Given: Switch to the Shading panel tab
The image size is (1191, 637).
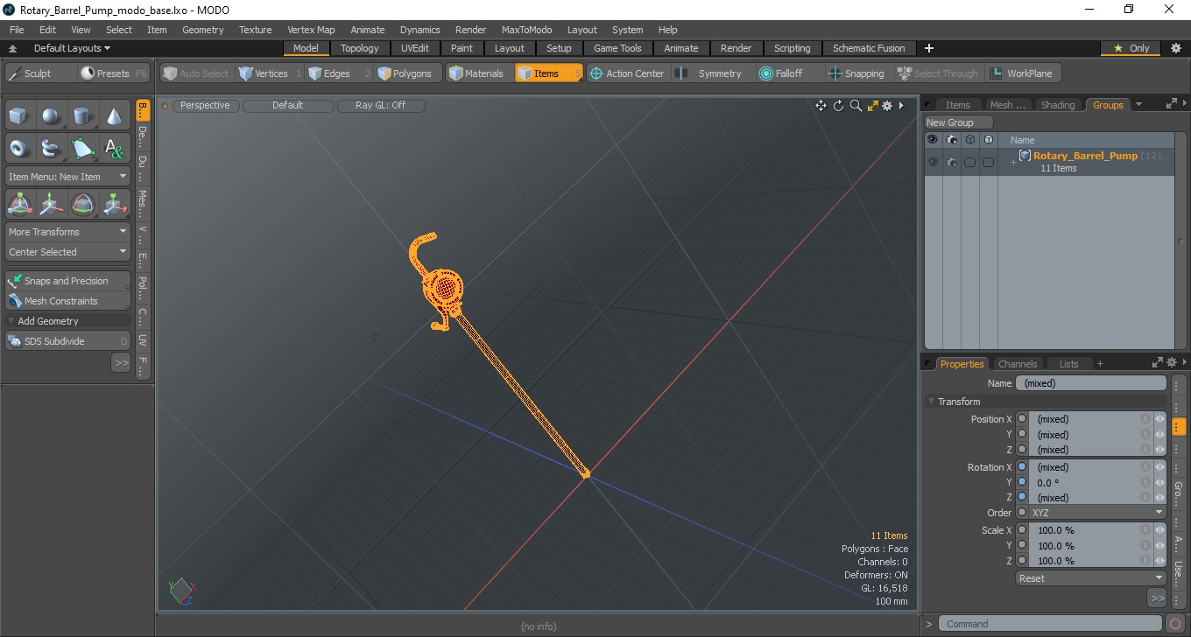Looking at the screenshot, I should (x=1057, y=105).
